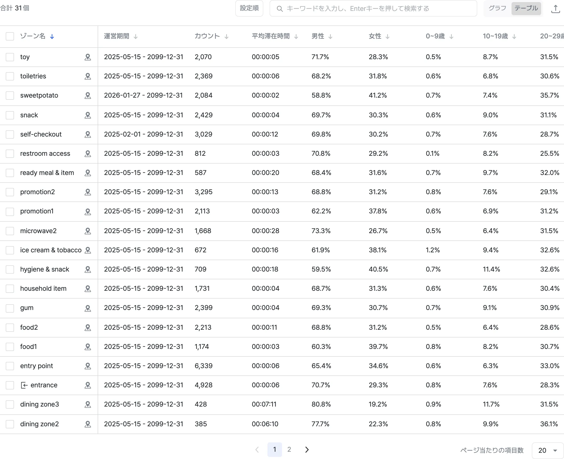Click the location pin icon for hygiene & snack
564x459 pixels.
(88, 269)
